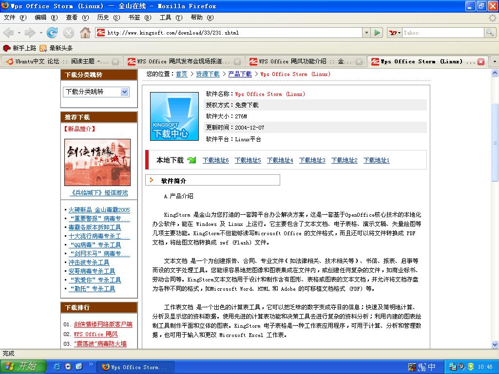Screen dimensions: 499x374
Task: Click the 下载地址4 download link
Action: point(280,160)
